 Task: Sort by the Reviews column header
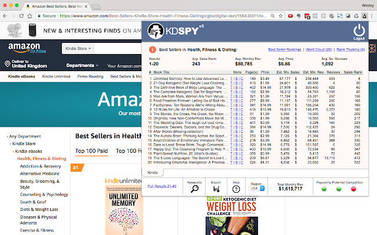click(x=333, y=72)
